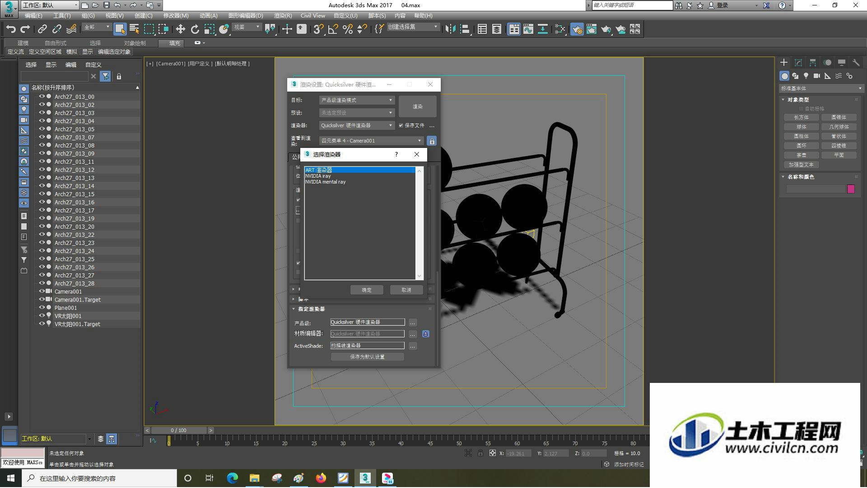The image size is (867, 488).
Task: Click 取消 in renderer chooser dialog
Action: (x=406, y=290)
